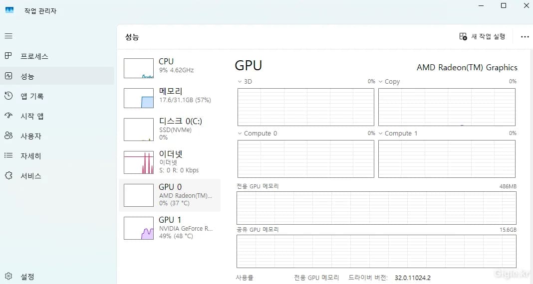Select the 메모리 memory graph thumbnail
This screenshot has width=533, height=284.
pos(139,98)
